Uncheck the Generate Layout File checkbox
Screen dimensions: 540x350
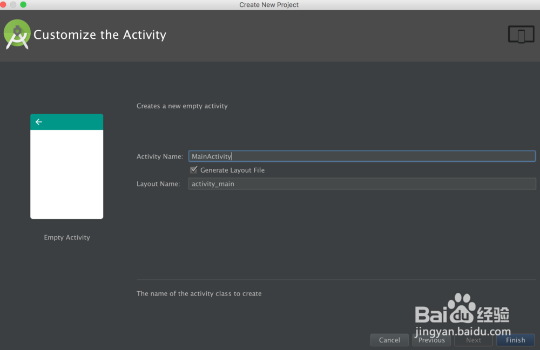(x=193, y=170)
